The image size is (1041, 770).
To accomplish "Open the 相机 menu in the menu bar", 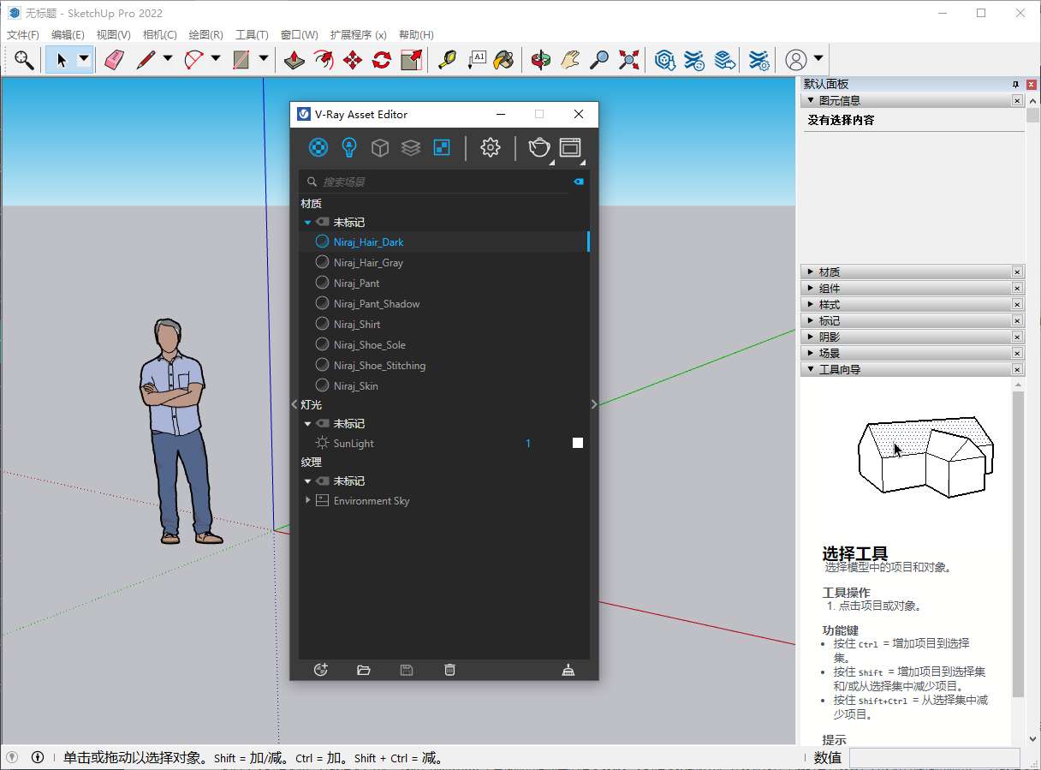I will (159, 34).
